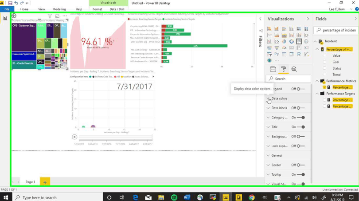This screenshot has height=201, width=359.
Task: Open the Analytics magnifier pane icon
Action: click(294, 69)
